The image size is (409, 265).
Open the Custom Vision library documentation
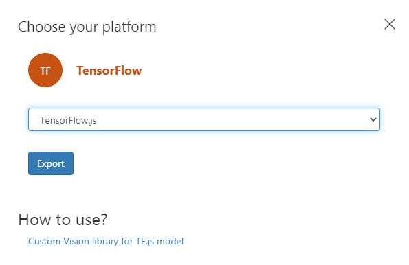pyautogui.click(x=106, y=242)
